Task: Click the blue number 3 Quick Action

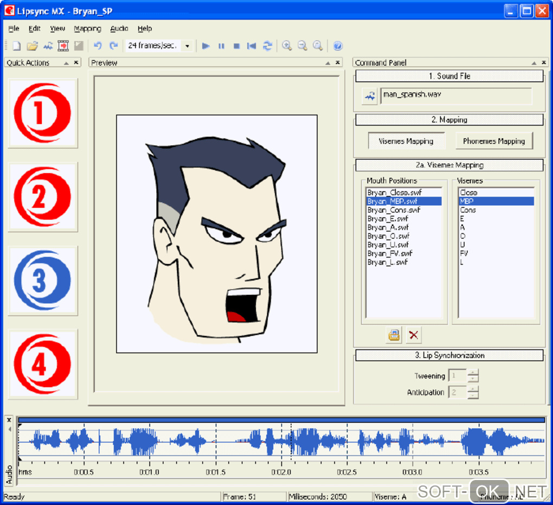Action: (43, 280)
